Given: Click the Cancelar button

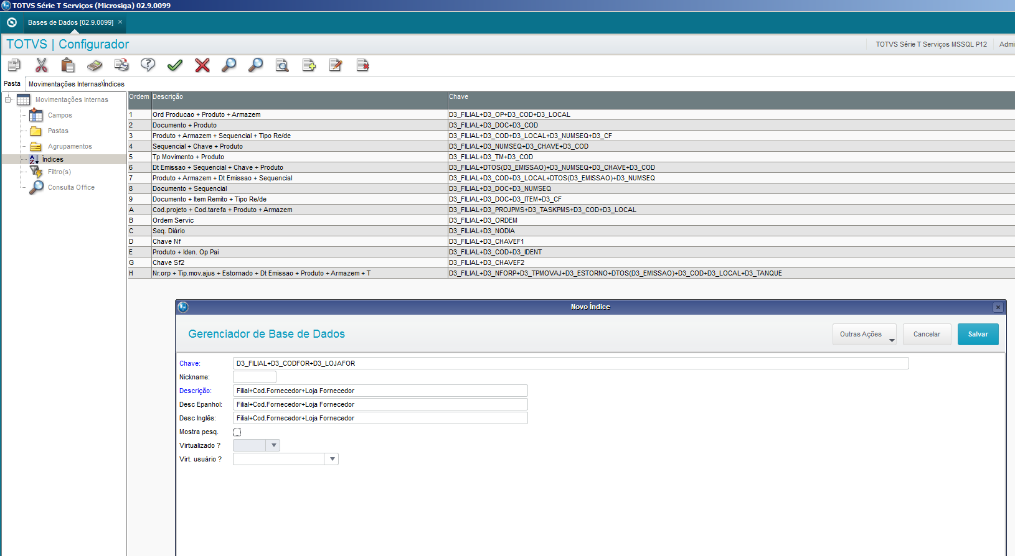Looking at the screenshot, I should pyautogui.click(x=927, y=334).
